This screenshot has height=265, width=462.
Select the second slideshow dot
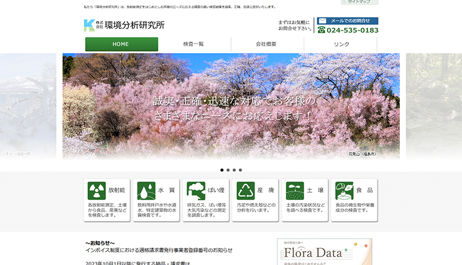point(228,170)
